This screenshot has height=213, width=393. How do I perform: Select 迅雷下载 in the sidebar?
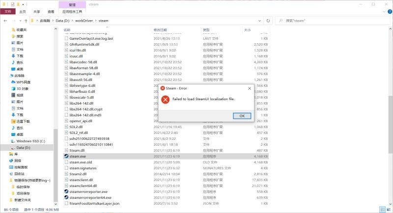pos(23,121)
